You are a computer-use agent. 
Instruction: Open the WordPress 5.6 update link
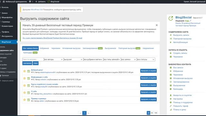pos(37,10)
